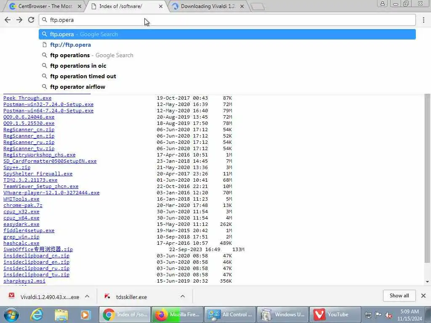Open the QQ9.0.6.24046.exe link

[x=29, y=117]
